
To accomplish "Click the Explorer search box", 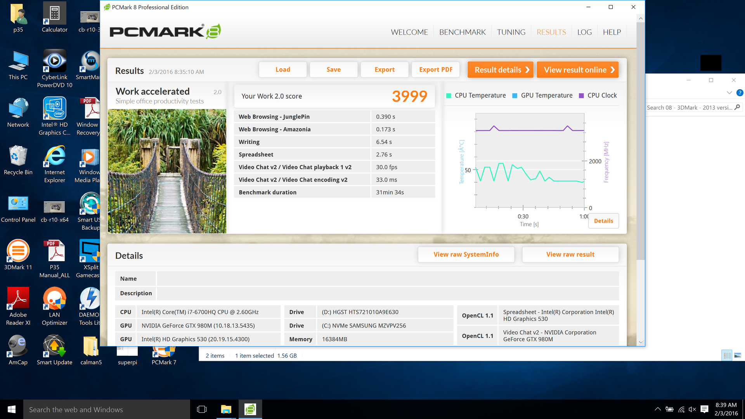I will click(693, 107).
